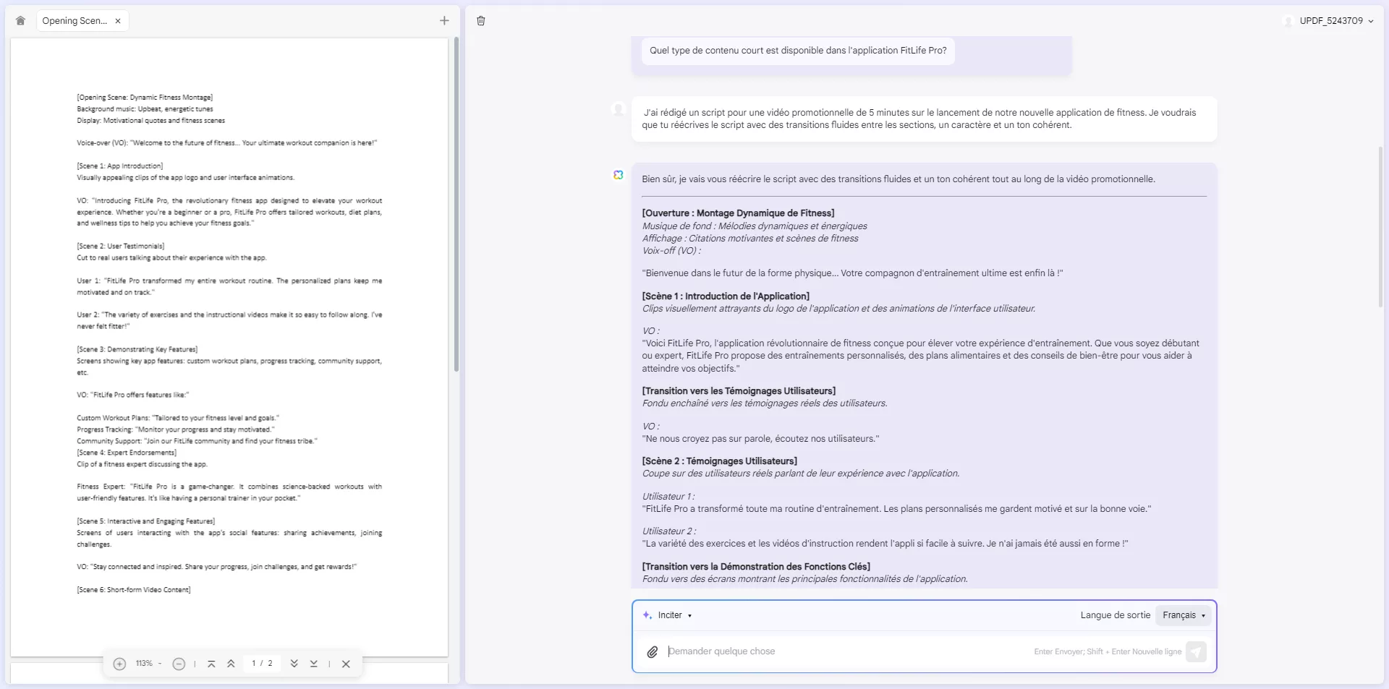
Task: Click the user message starting 'J'ai rédigé un script'
Action: pos(924,119)
